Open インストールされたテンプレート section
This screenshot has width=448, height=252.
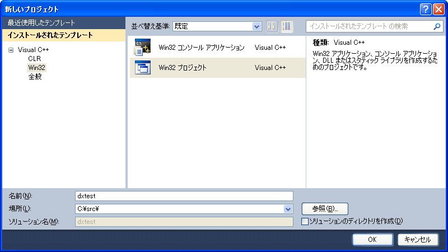click(64, 35)
